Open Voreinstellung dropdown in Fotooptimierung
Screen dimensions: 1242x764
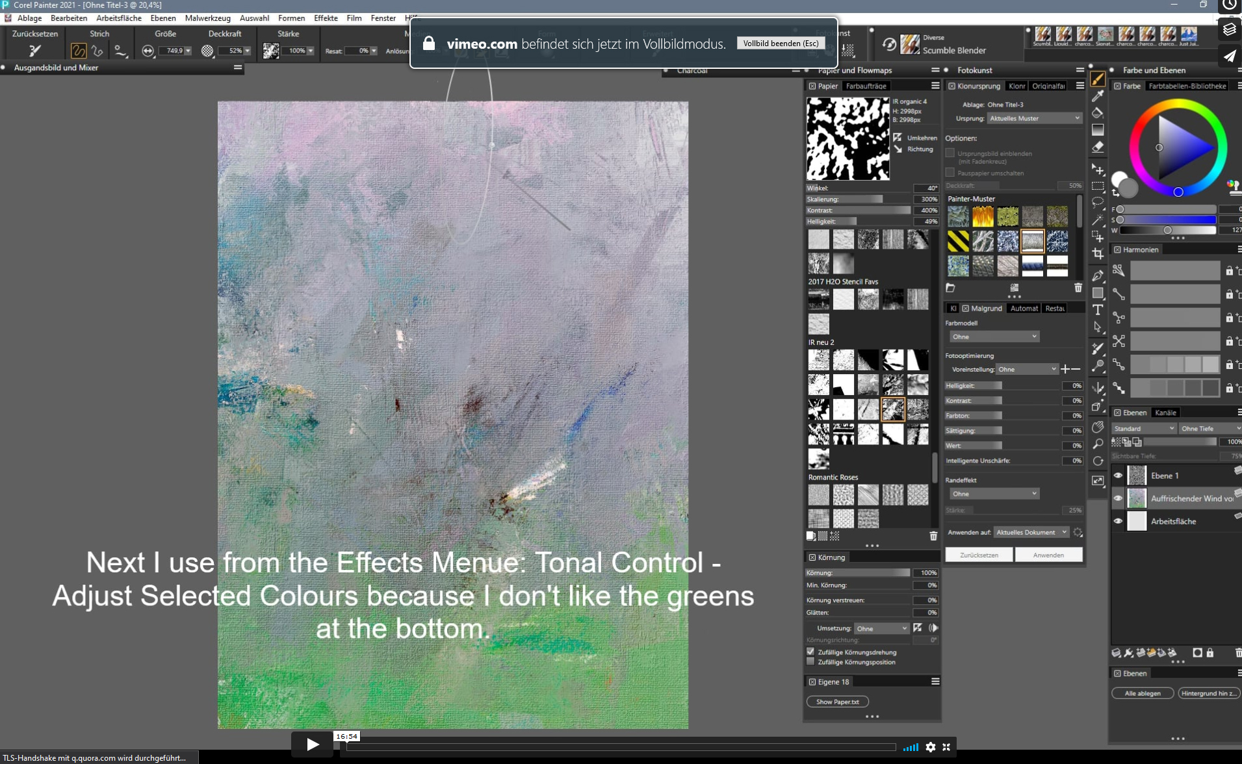coord(1027,369)
